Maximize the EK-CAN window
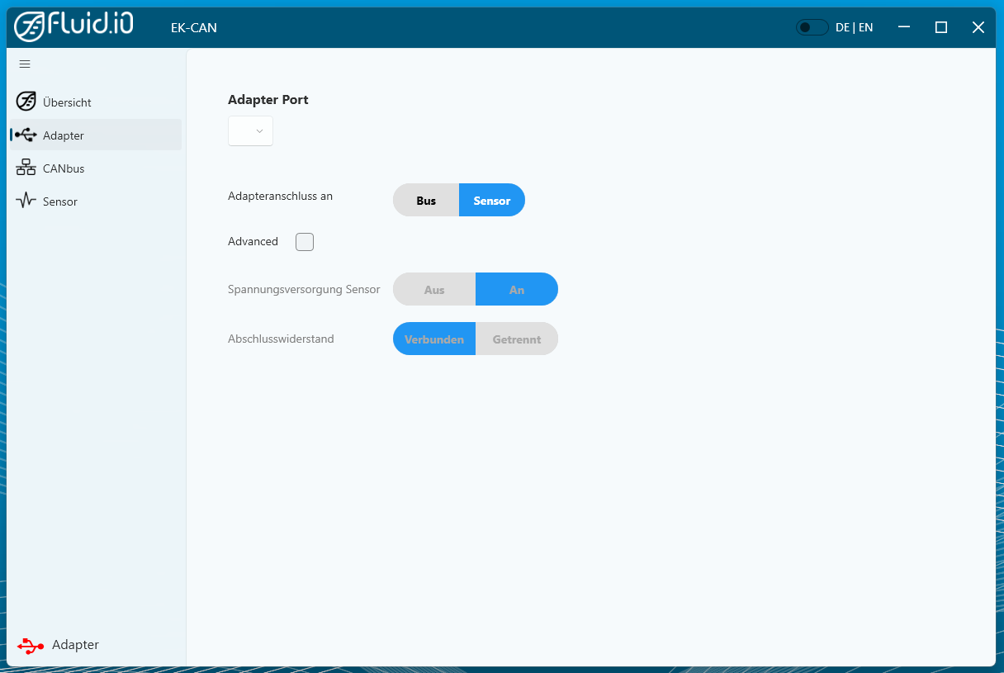Screen dimensions: 1004x673 [x=940, y=27]
